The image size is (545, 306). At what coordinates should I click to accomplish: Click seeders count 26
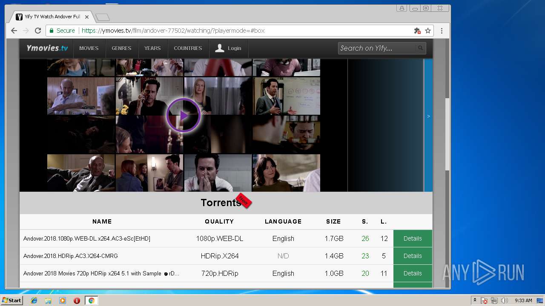click(x=365, y=238)
